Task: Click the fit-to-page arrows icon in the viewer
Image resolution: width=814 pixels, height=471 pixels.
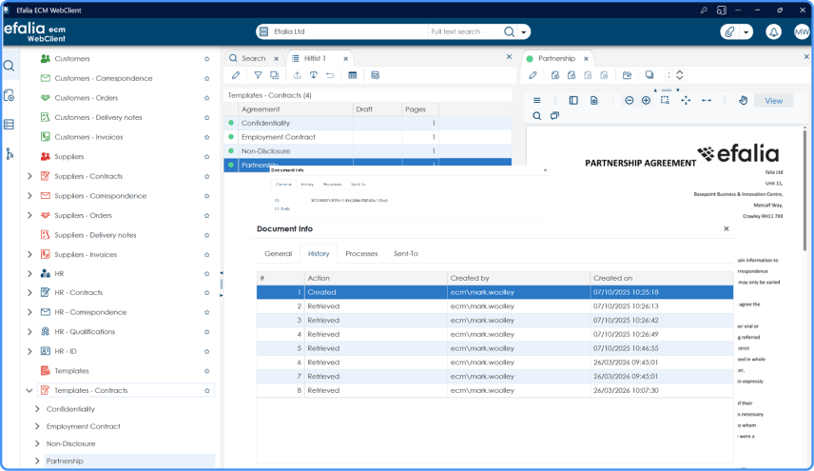Action: click(x=686, y=100)
